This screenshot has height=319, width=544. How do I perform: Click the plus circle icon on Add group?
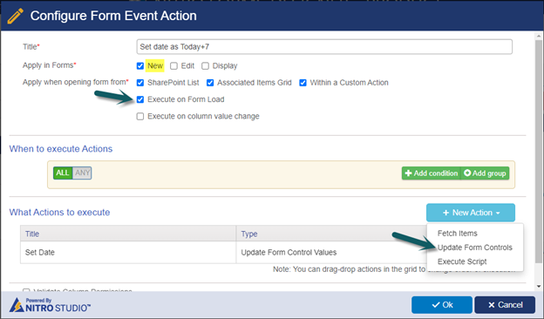(467, 173)
